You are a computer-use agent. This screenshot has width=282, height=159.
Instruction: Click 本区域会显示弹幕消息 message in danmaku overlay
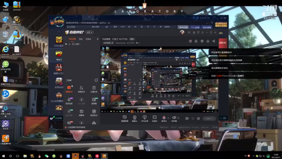(x=227, y=60)
